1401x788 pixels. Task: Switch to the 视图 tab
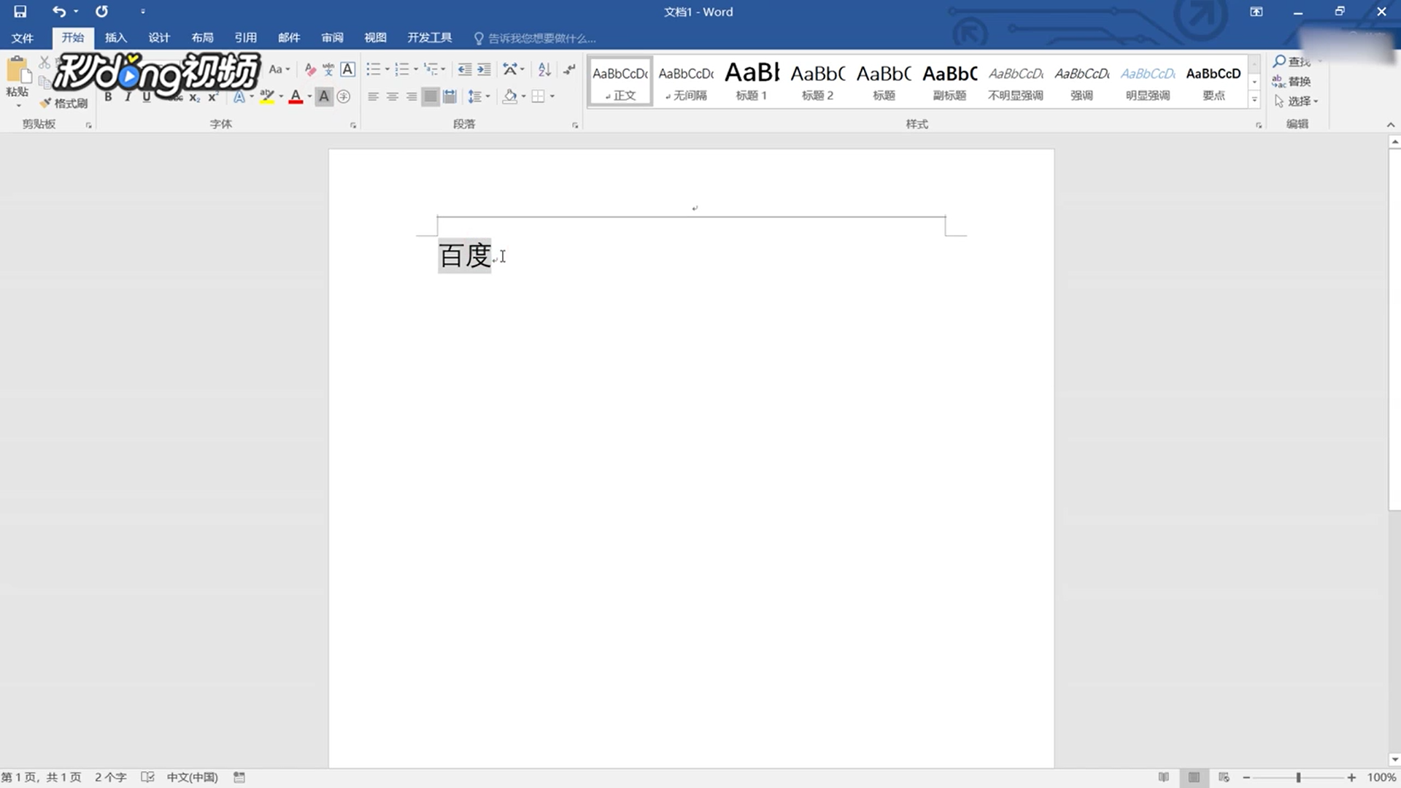(x=375, y=38)
